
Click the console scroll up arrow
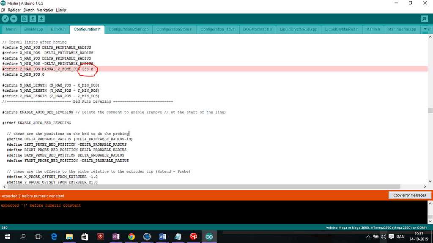(x=430, y=204)
